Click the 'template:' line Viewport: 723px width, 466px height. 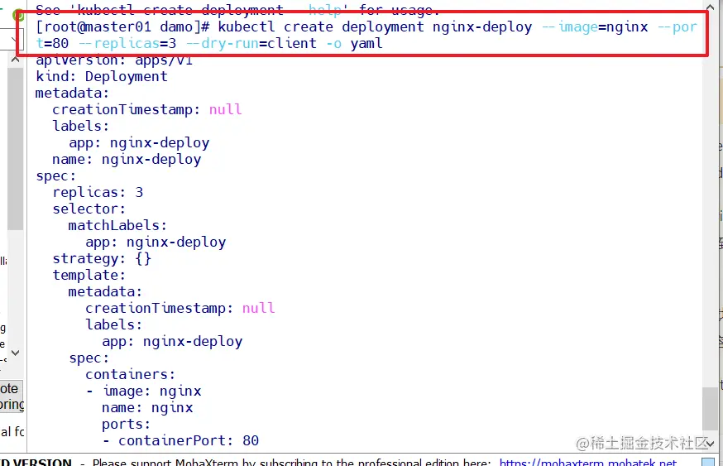89,275
